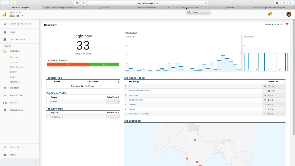Switch to the Facebook browser tab
The width and height of the screenshot is (295, 166).
[x=104, y=8]
